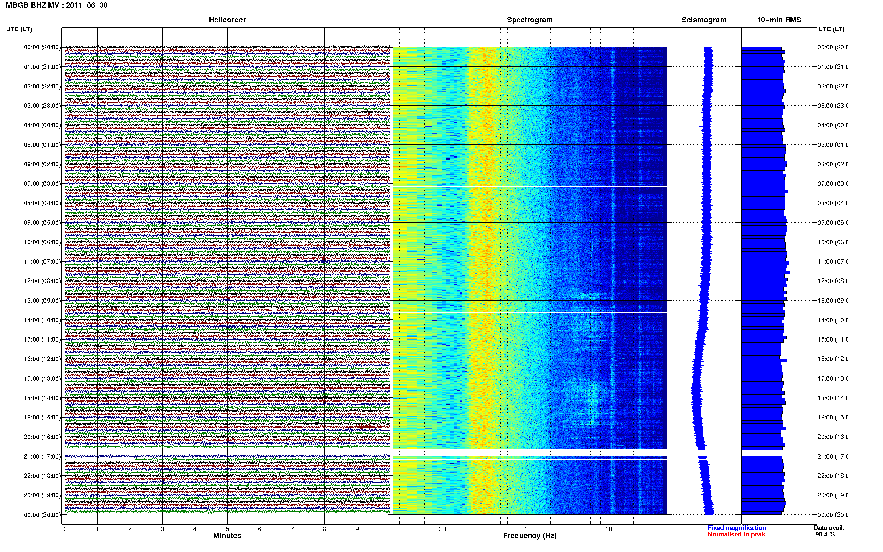Click the "05:00 (01:00)" left time label

point(42,145)
